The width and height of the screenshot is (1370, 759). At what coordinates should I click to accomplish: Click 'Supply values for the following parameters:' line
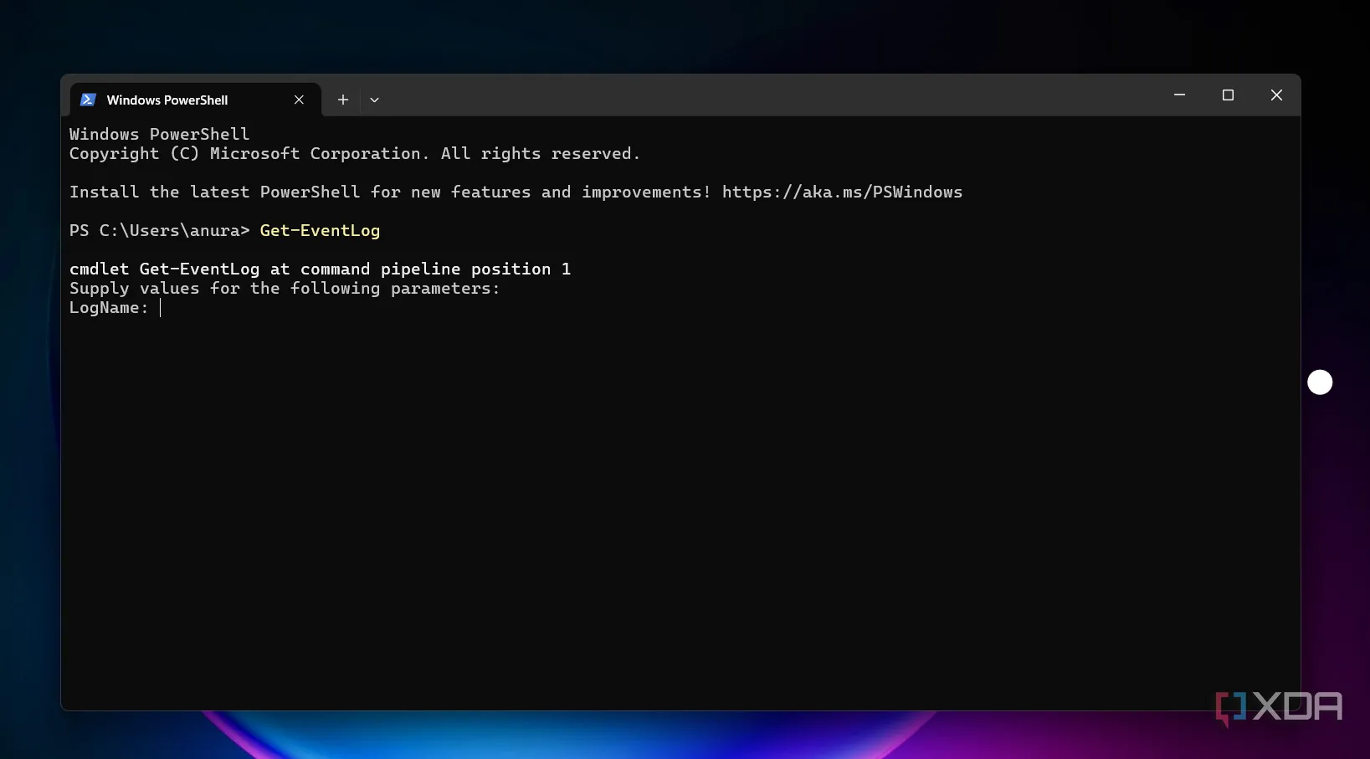(x=285, y=288)
